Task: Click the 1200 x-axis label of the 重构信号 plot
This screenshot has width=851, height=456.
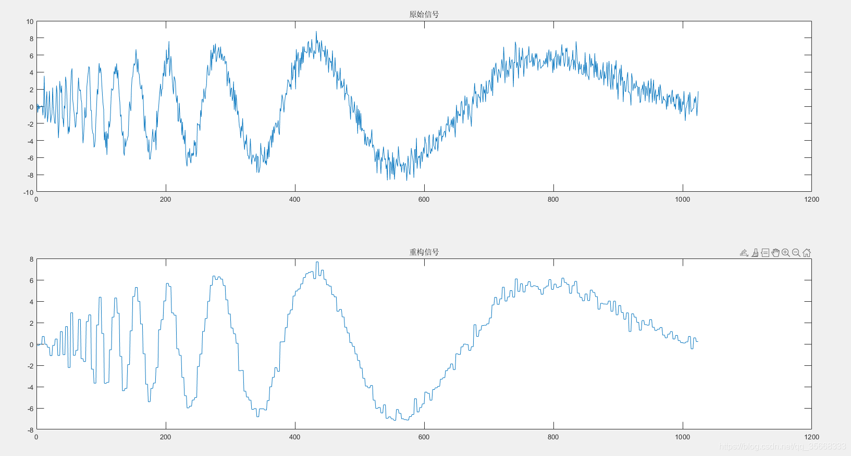Action: (811, 437)
